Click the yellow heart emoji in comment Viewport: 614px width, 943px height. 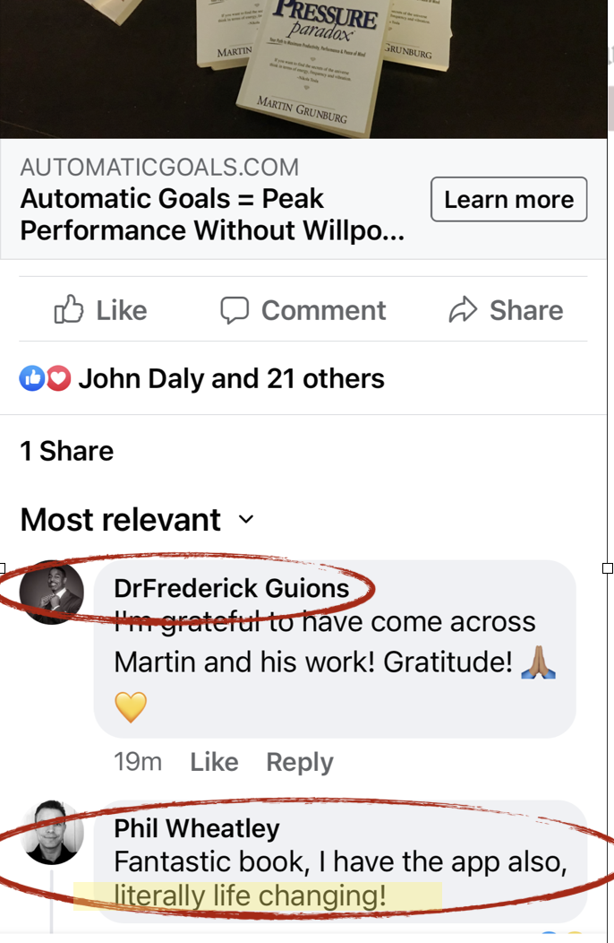tap(131, 706)
